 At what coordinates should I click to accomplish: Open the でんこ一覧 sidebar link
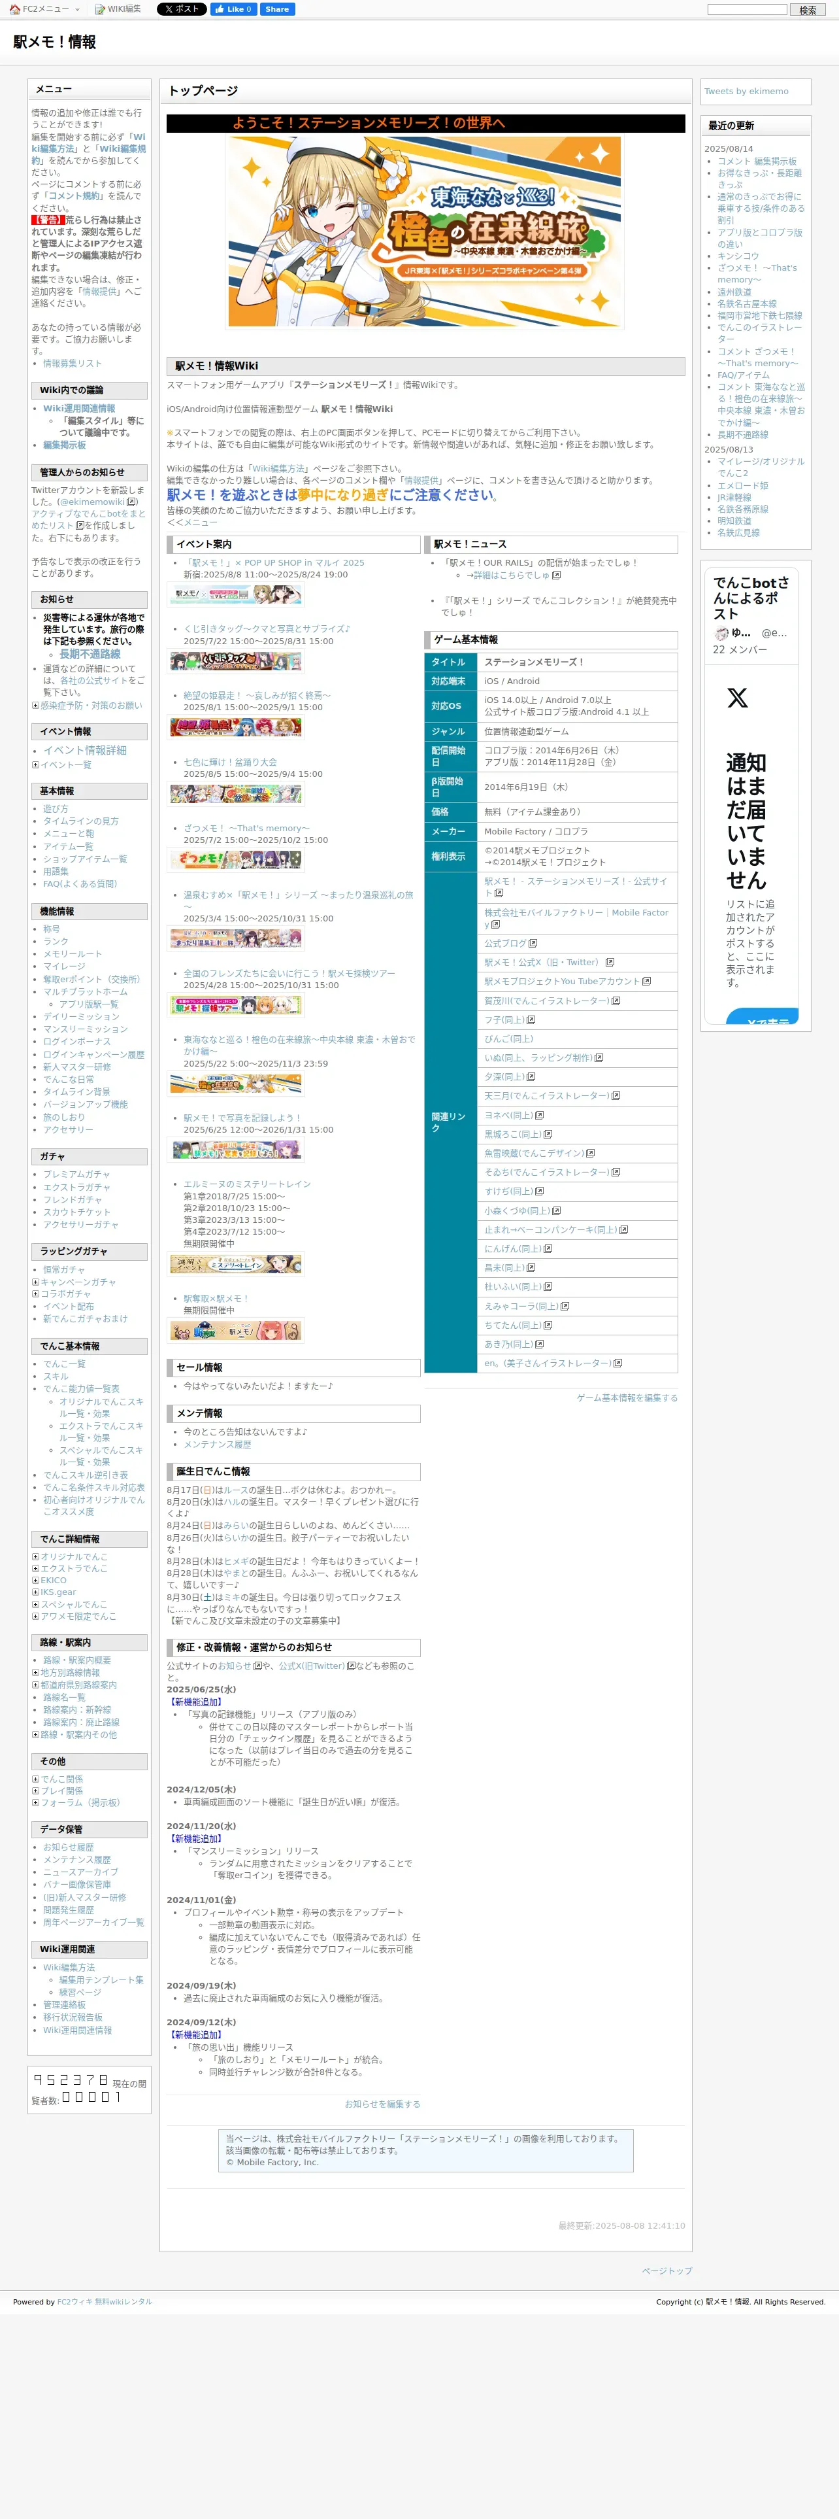pos(63,1364)
